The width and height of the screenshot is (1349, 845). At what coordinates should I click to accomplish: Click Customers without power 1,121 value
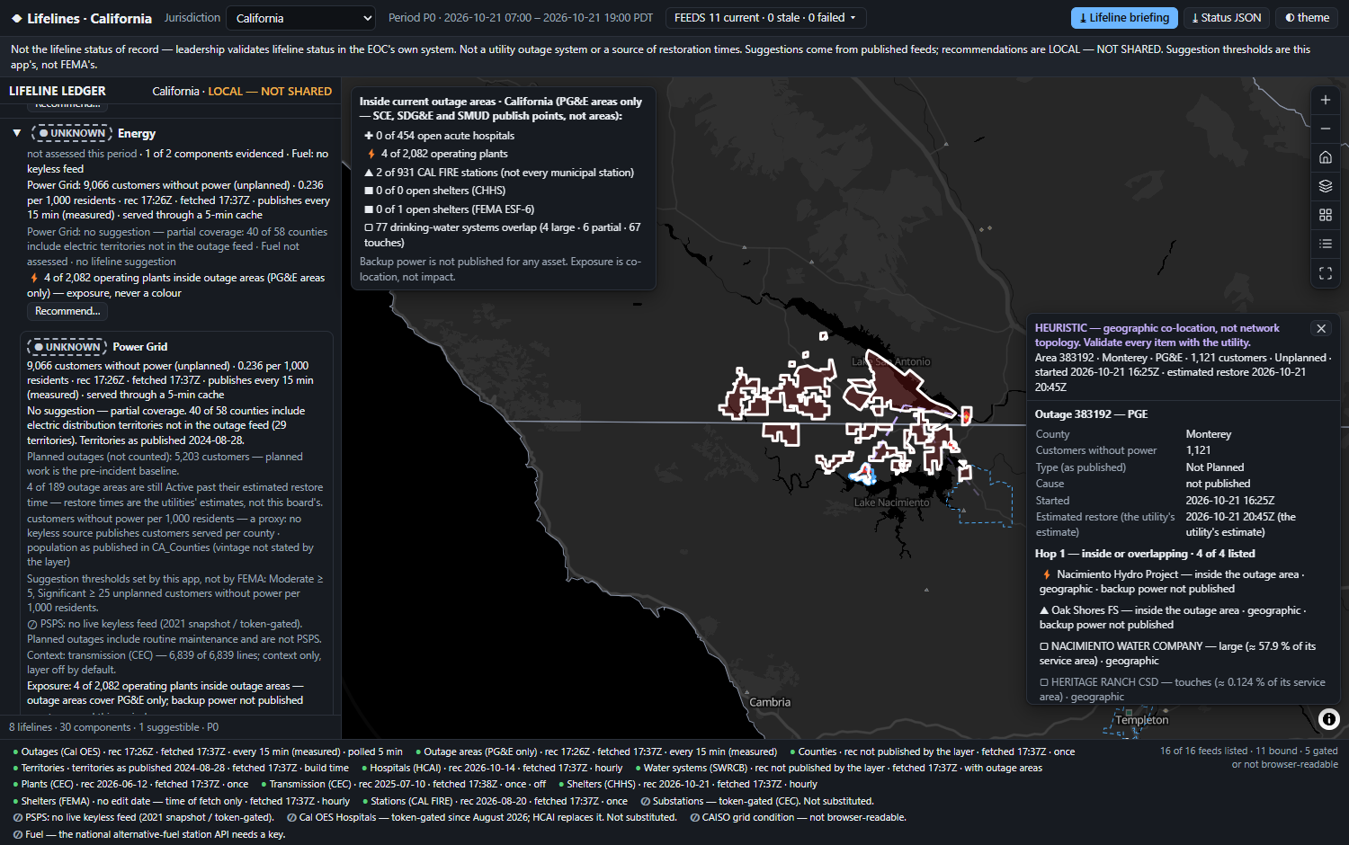[x=1198, y=450]
